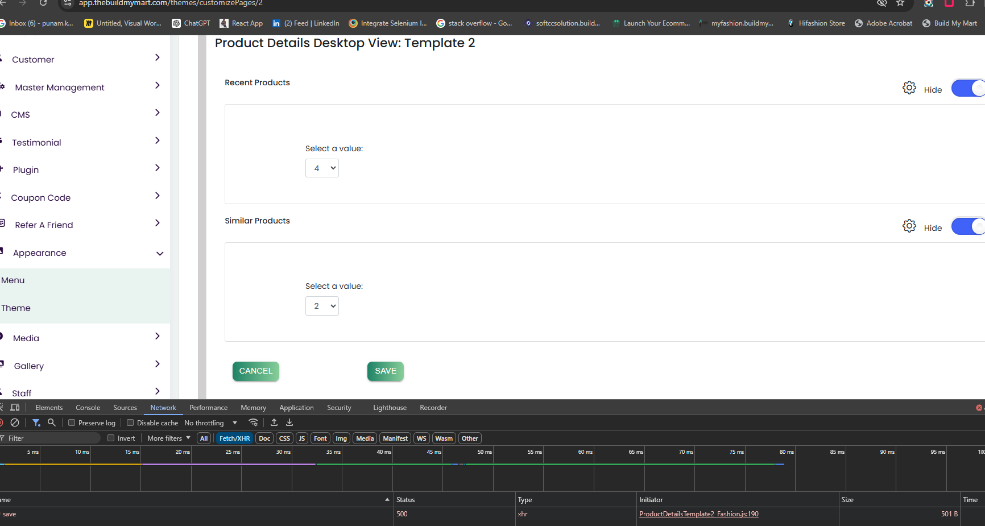Open stack overflow Google bookmark
The height and width of the screenshot is (526, 985).
(x=474, y=23)
